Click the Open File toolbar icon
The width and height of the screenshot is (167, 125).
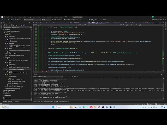click(x=11, y=20)
